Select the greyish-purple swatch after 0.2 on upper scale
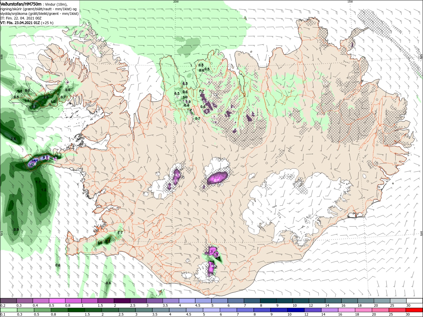The width and height of the screenshot is (423, 317). 8,301
